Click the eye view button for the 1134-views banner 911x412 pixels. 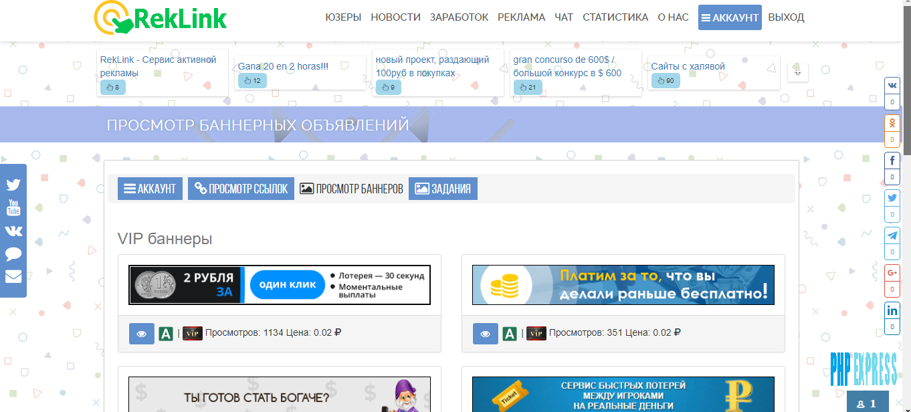[141, 333]
